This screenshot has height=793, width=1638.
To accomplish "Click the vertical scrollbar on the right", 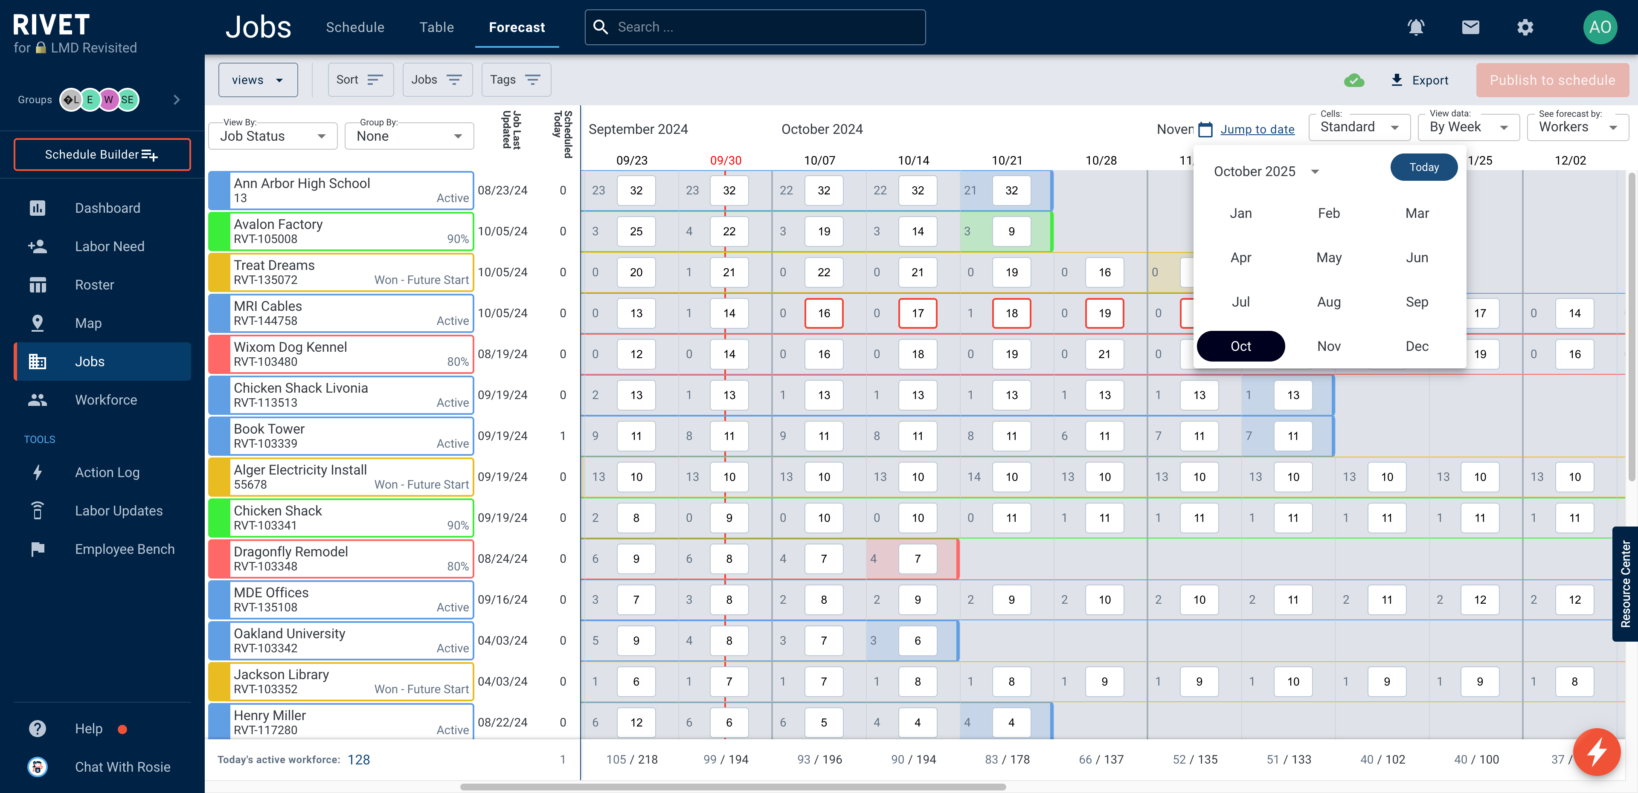I will (1632, 326).
